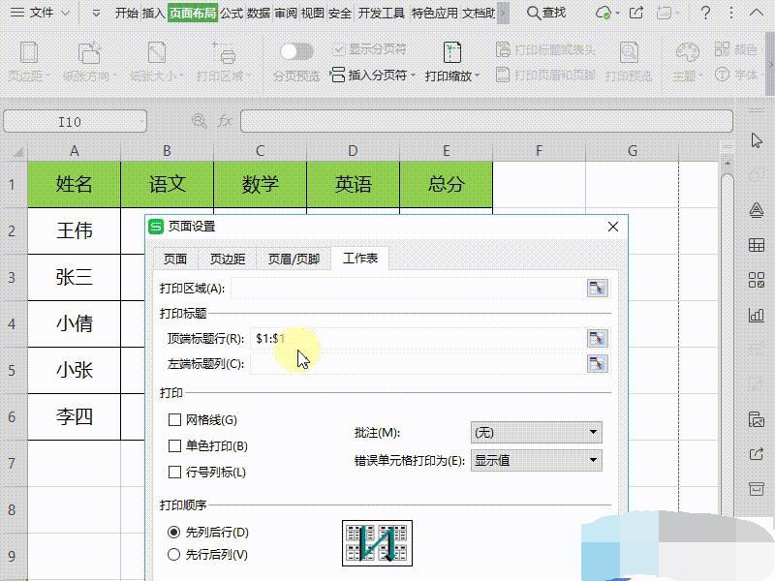Click the 打印缩放 icon in ribbon
This screenshot has height=581, width=775.
(x=452, y=52)
